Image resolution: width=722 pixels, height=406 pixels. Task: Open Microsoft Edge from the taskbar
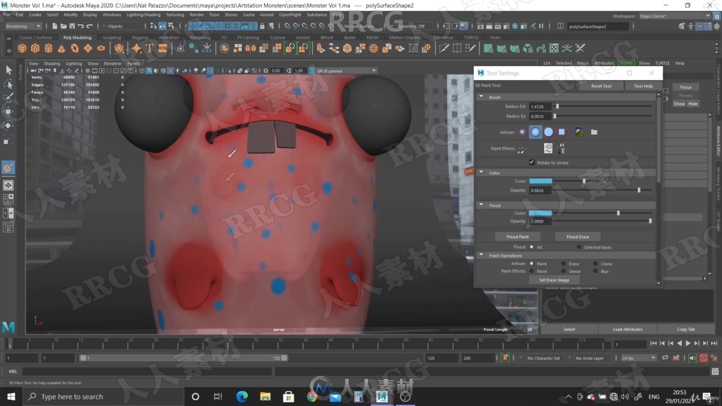click(242, 396)
